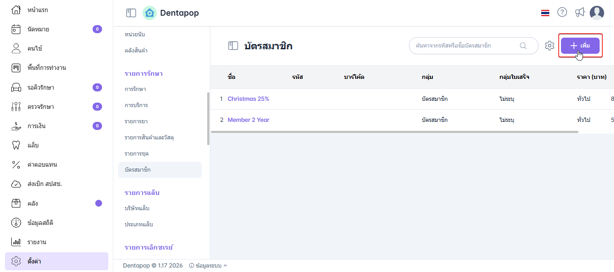614x272 pixels.
Task: Click the เพิ่ม add button
Action: coord(580,46)
